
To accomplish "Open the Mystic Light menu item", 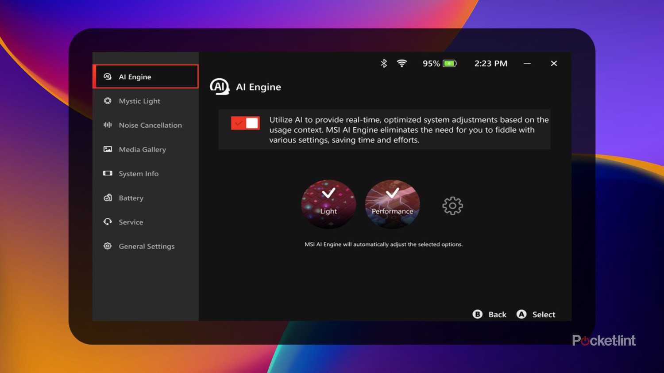I will [146, 101].
